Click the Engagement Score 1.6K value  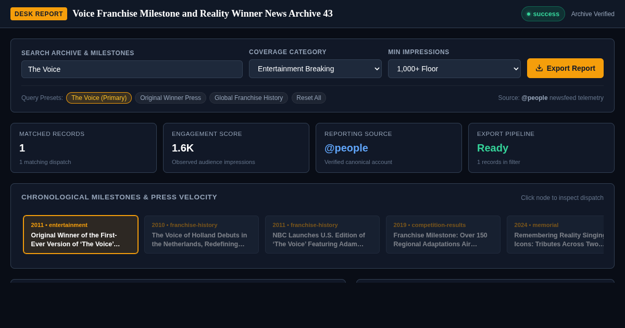click(183, 148)
